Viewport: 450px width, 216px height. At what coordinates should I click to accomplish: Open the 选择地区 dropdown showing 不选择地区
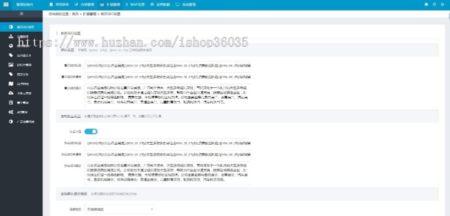[x=119, y=209]
